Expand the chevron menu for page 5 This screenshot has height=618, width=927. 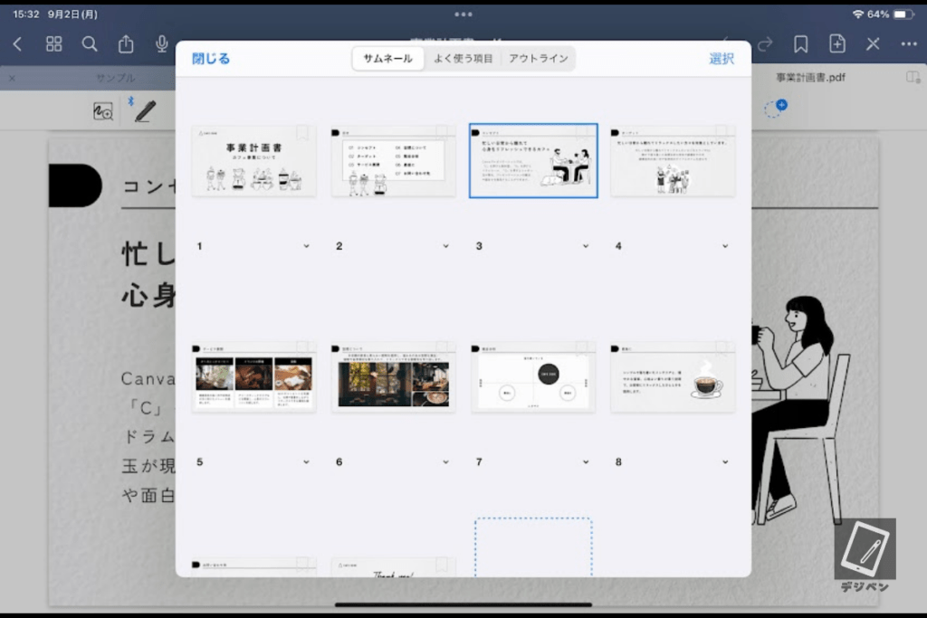pos(306,462)
